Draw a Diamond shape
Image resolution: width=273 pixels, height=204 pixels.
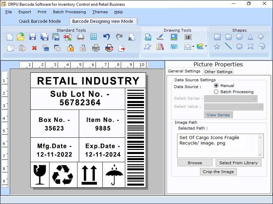coord(261,37)
